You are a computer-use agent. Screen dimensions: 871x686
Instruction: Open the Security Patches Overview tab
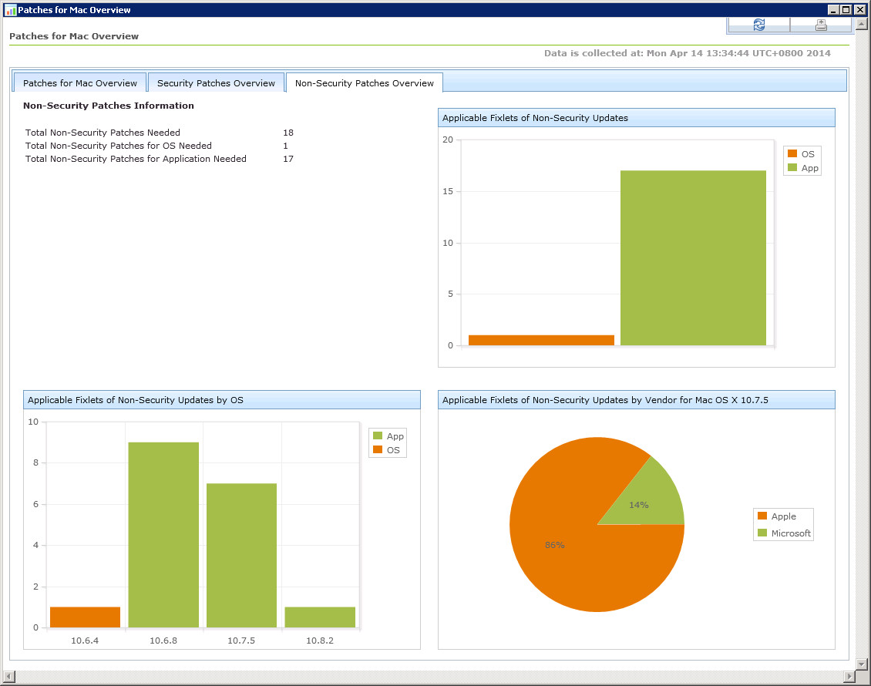[216, 82]
